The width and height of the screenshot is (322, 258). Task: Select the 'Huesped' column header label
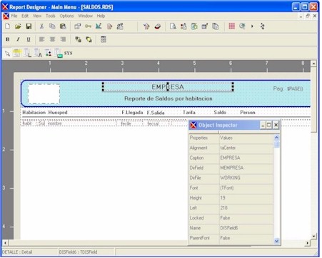tap(58, 113)
